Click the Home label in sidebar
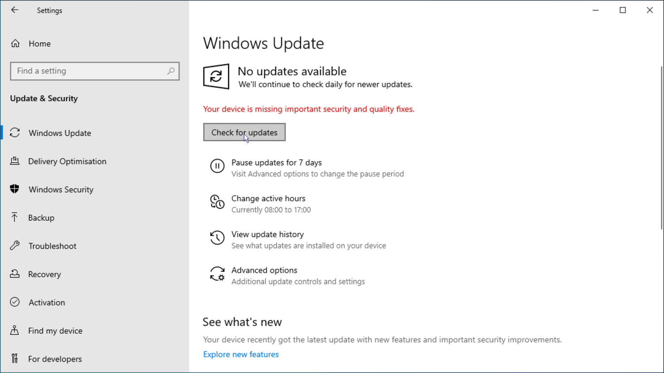The image size is (664, 373). (40, 43)
